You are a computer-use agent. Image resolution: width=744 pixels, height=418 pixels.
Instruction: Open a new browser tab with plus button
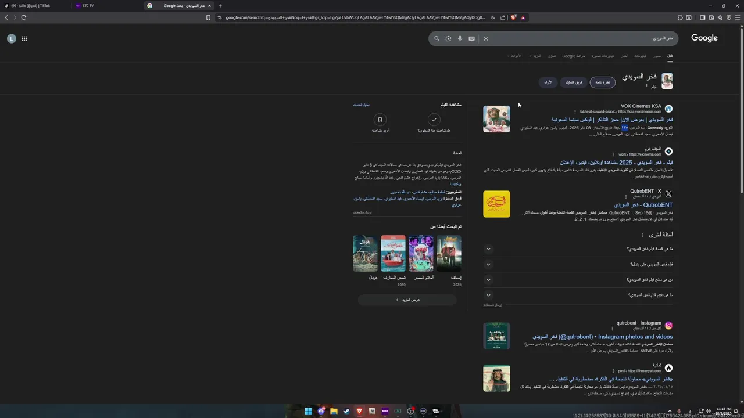220,6
